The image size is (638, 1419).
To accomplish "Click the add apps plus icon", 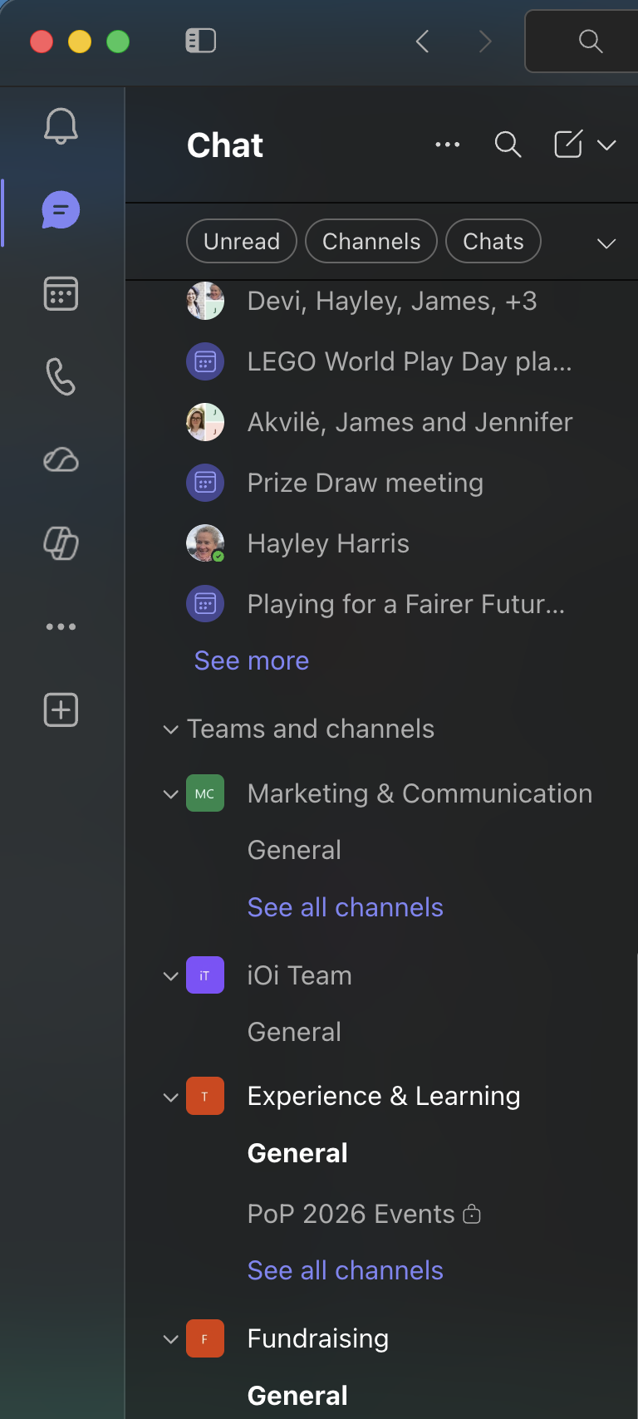I will click(x=61, y=710).
